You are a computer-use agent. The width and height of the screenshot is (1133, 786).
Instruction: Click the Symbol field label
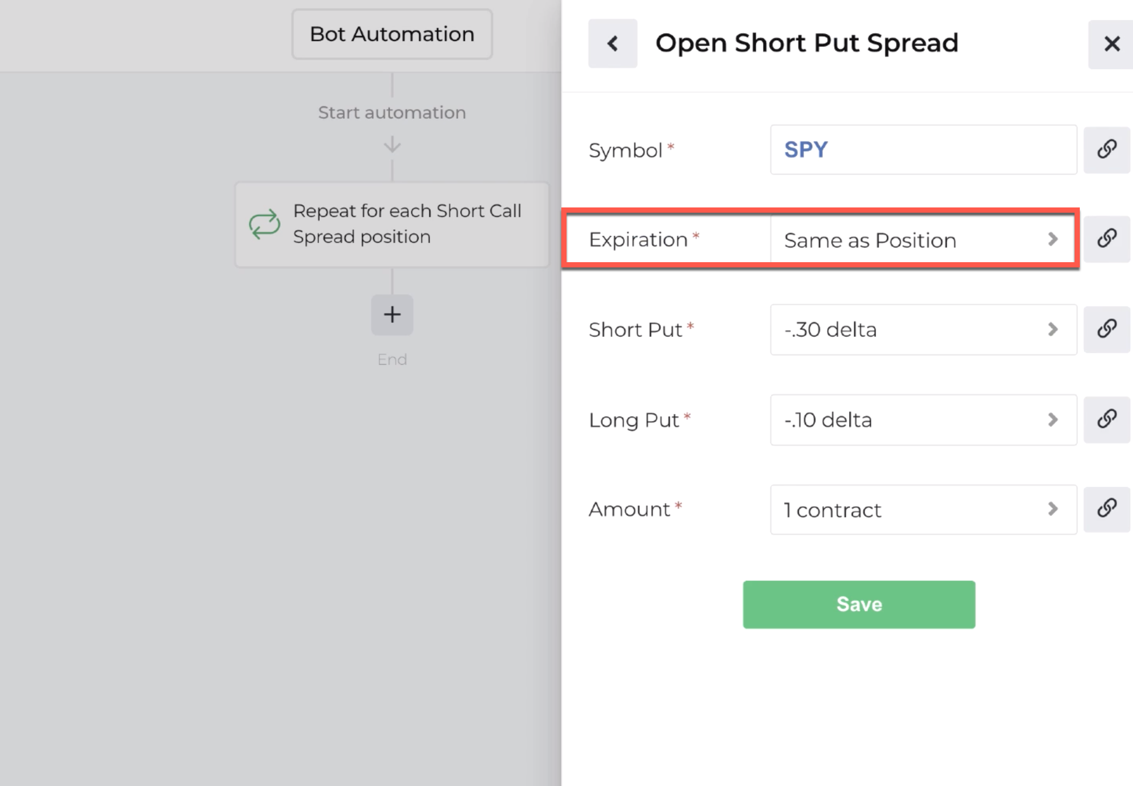[625, 151]
